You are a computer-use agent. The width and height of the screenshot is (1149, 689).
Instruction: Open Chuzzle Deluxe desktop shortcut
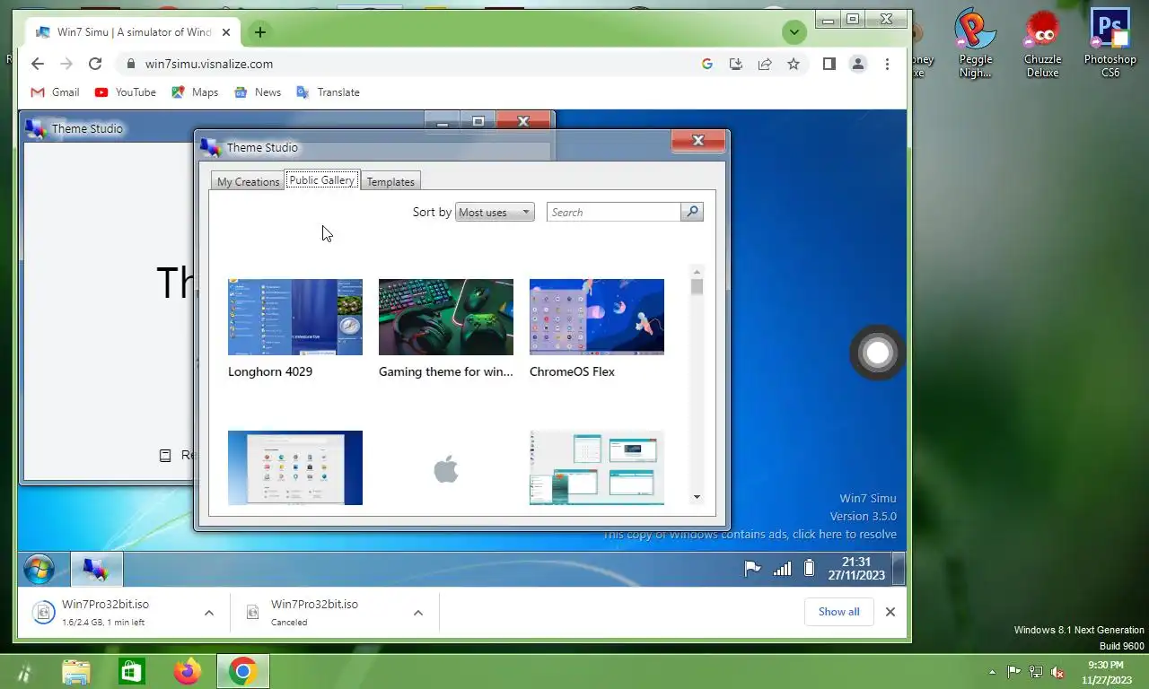pyautogui.click(x=1043, y=43)
